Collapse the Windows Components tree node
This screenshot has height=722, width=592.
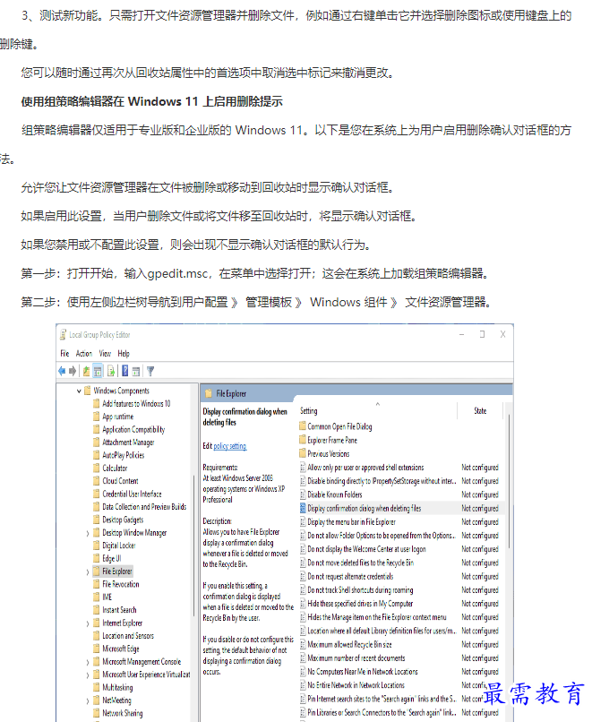(x=79, y=391)
